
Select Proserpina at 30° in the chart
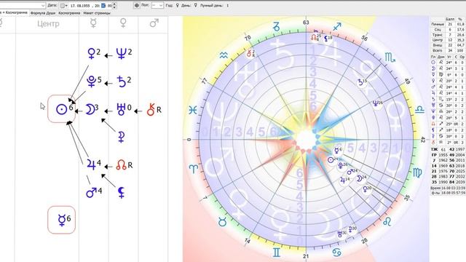tap(352, 230)
